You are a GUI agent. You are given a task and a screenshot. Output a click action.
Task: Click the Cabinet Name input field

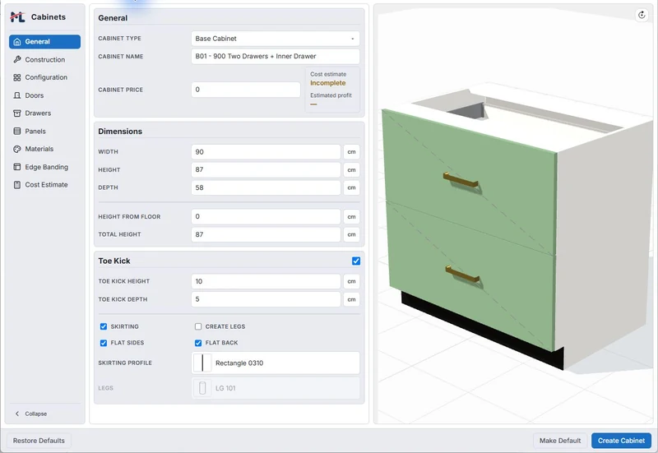(276, 56)
